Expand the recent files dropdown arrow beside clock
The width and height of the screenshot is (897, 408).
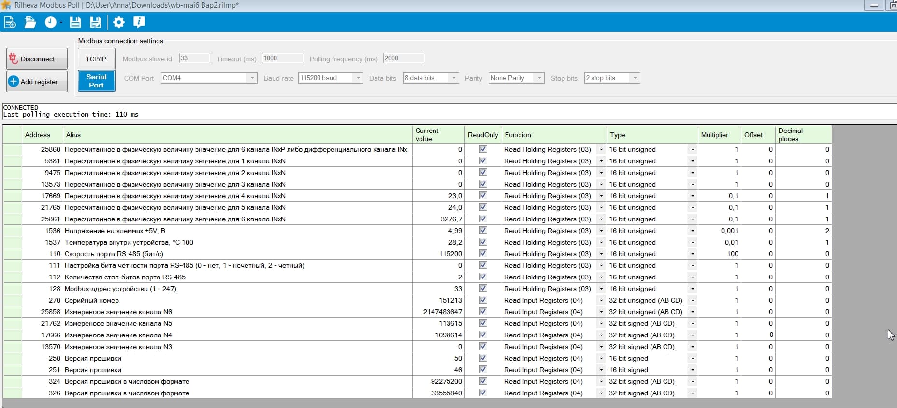pos(61,23)
